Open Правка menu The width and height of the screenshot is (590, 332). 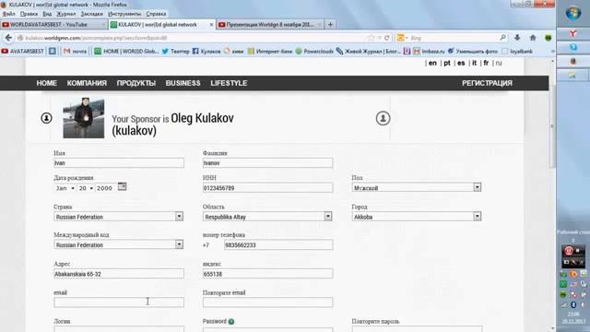click(x=29, y=14)
